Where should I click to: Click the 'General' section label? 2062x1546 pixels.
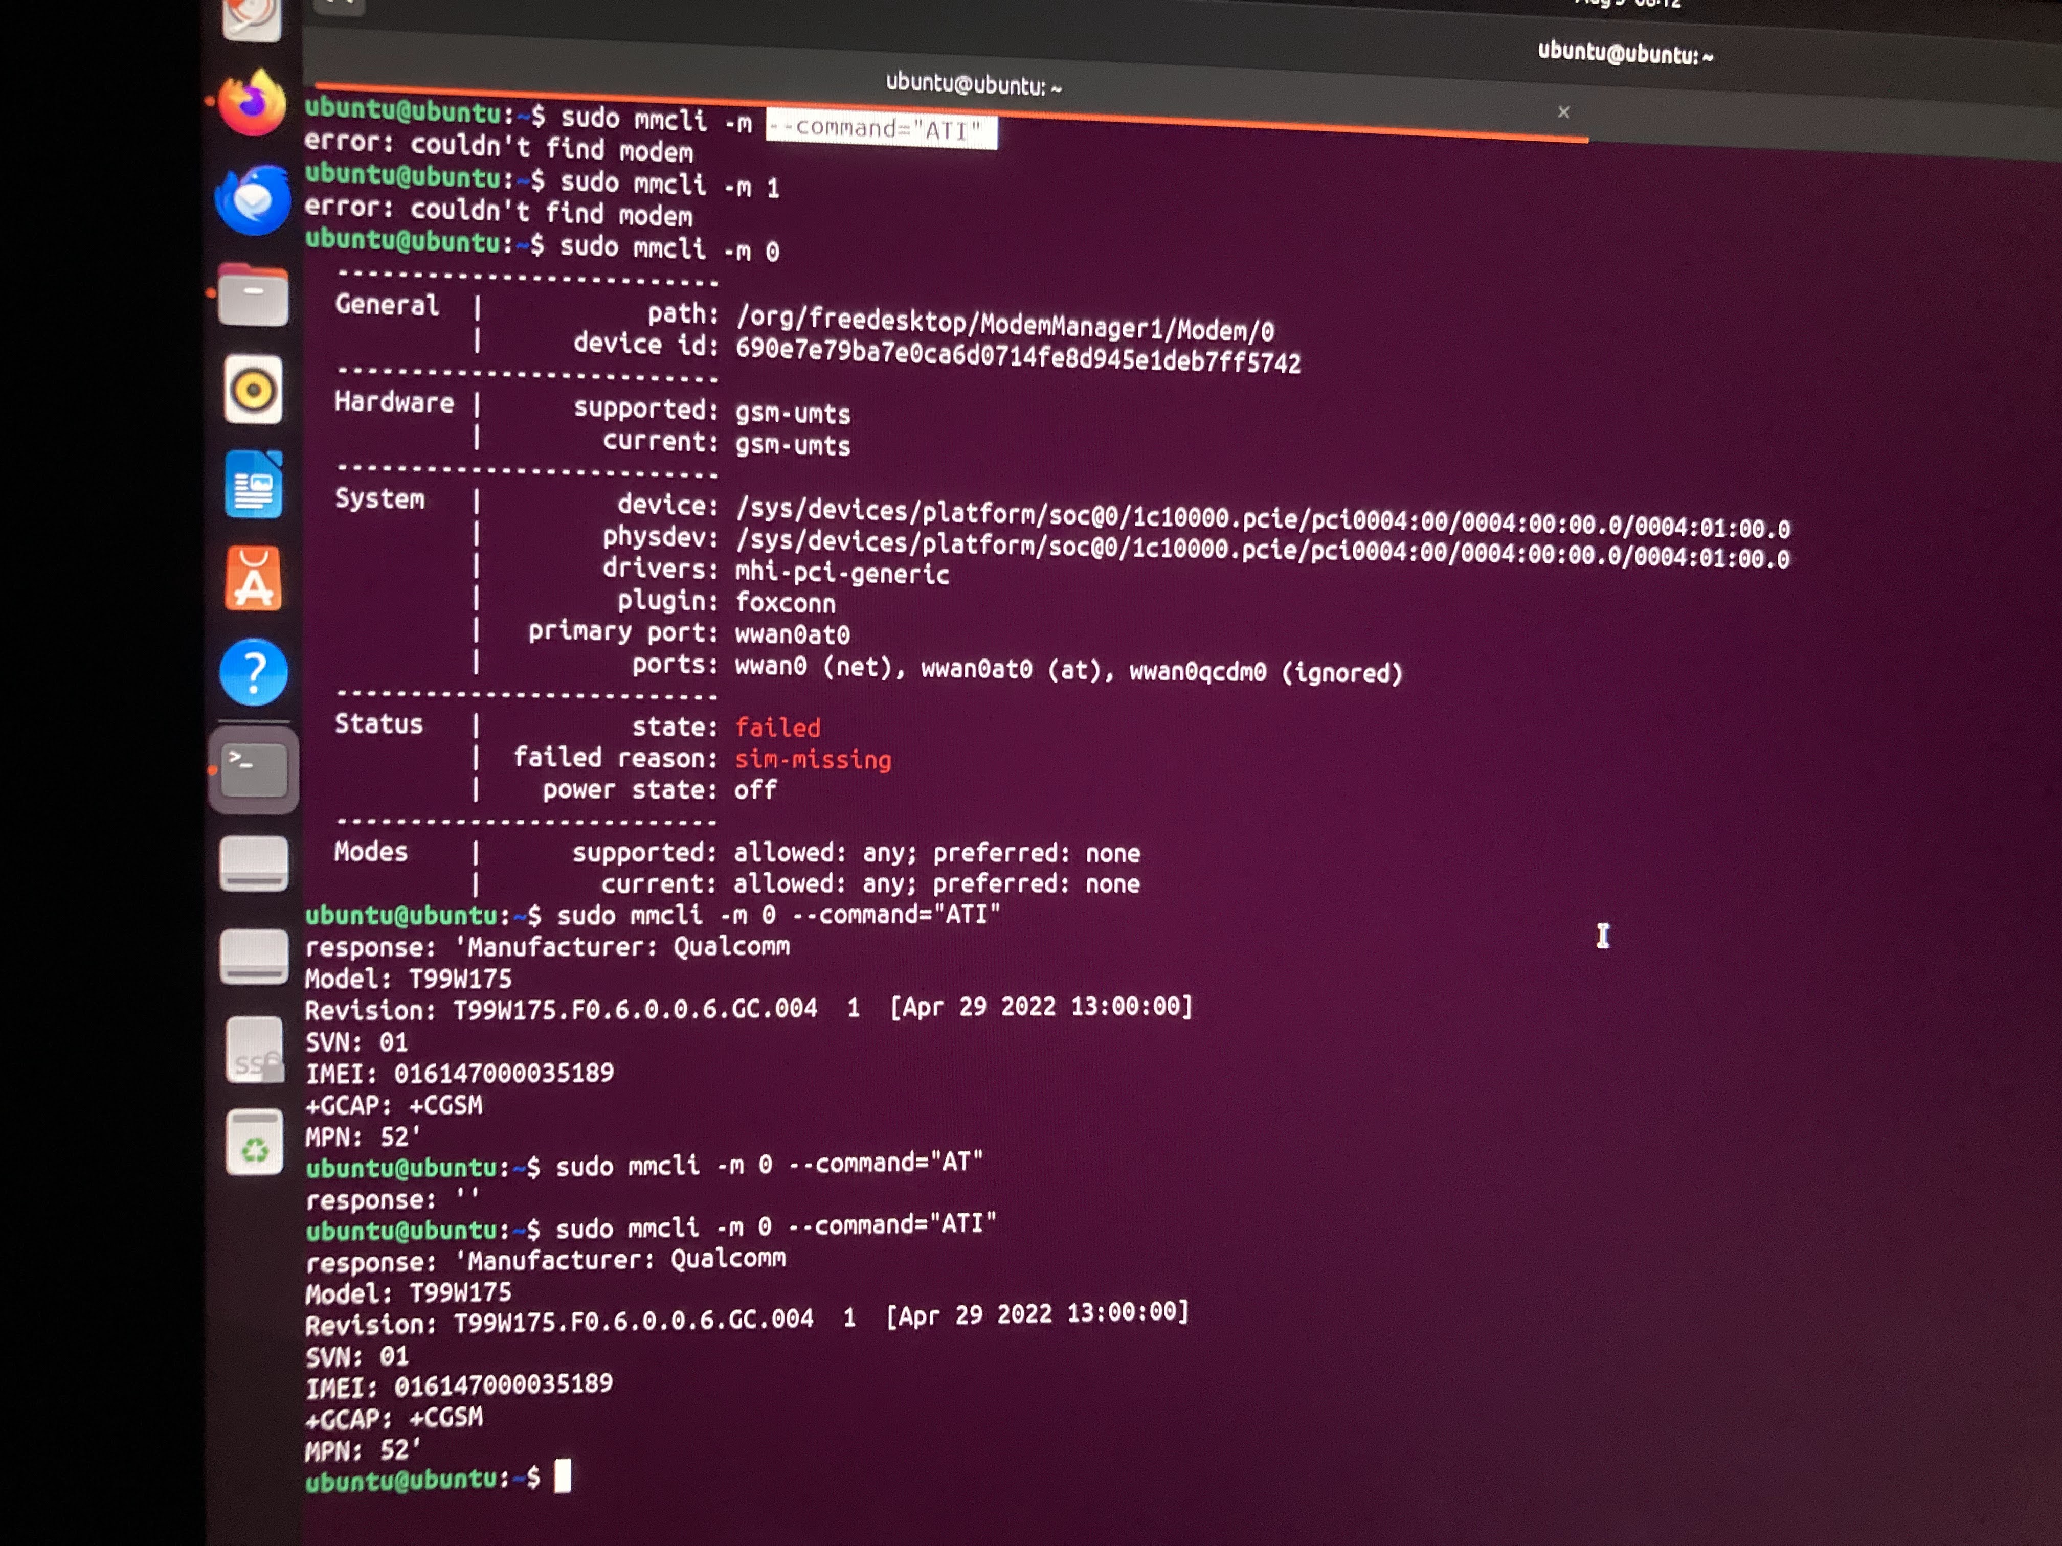coord(387,305)
